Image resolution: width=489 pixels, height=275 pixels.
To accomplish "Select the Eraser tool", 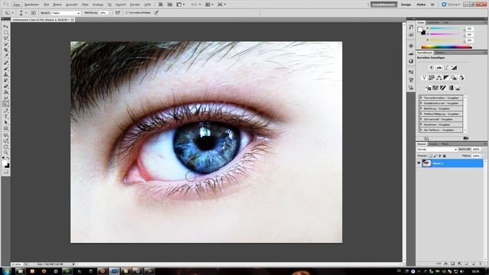I will pos(6,86).
